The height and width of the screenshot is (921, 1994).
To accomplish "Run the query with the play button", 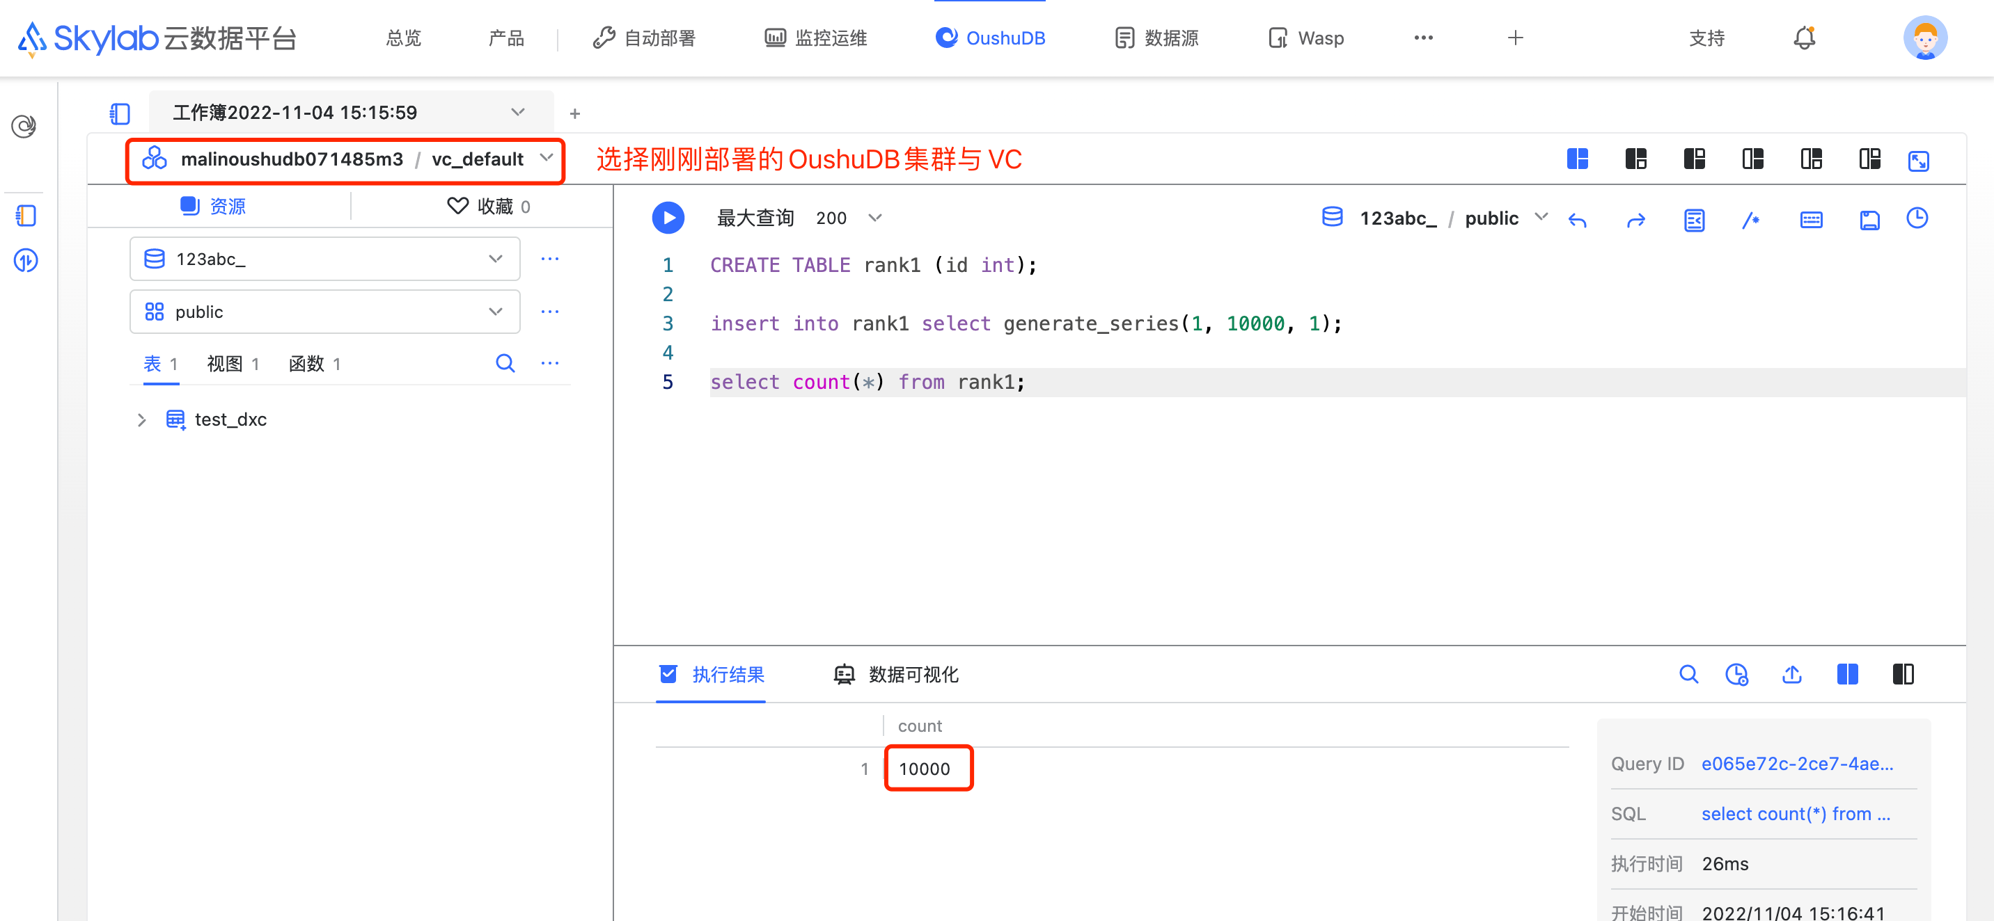I will click(668, 218).
